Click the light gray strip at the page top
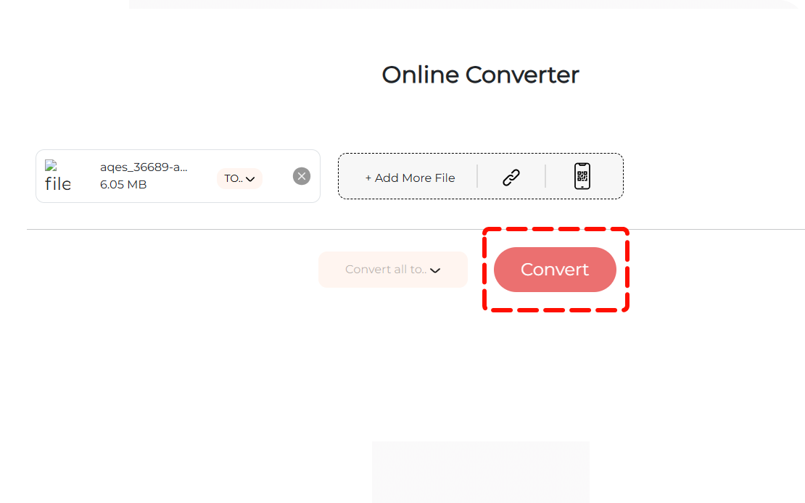The height and width of the screenshot is (503, 805). pos(464,4)
